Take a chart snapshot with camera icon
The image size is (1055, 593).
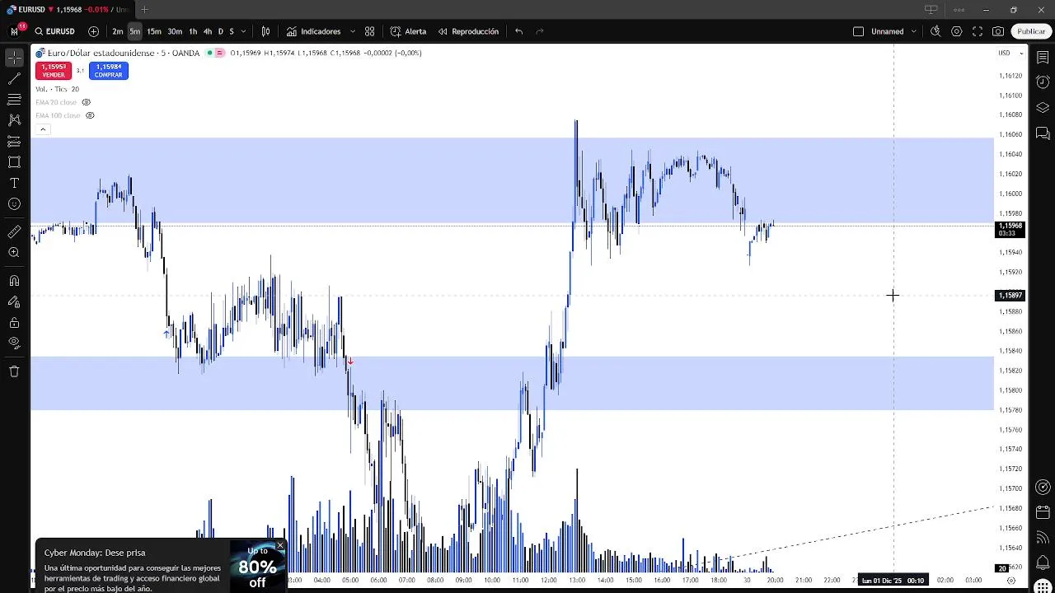click(x=998, y=31)
